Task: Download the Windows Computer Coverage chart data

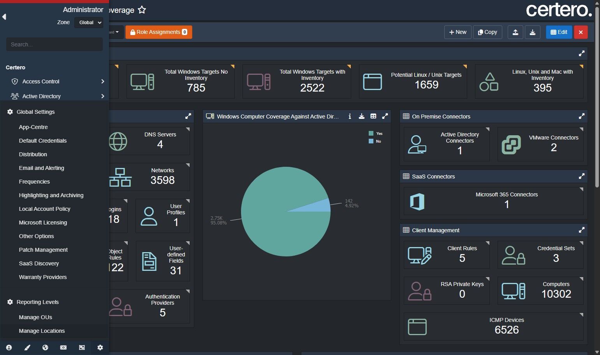Action: tap(362, 116)
